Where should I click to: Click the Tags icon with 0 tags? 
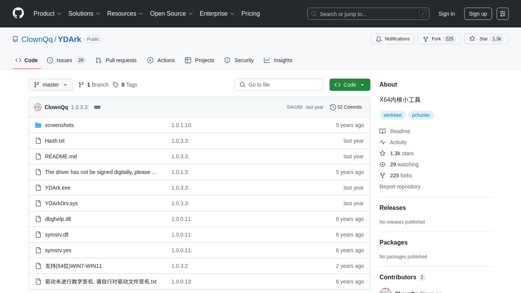coord(116,85)
